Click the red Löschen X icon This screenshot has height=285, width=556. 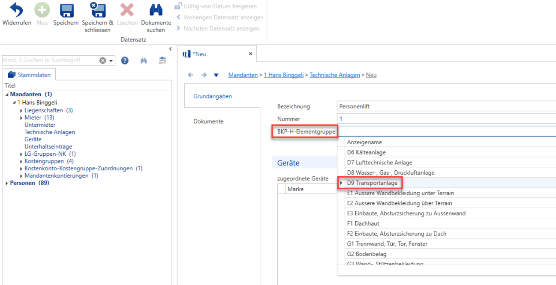(x=127, y=10)
